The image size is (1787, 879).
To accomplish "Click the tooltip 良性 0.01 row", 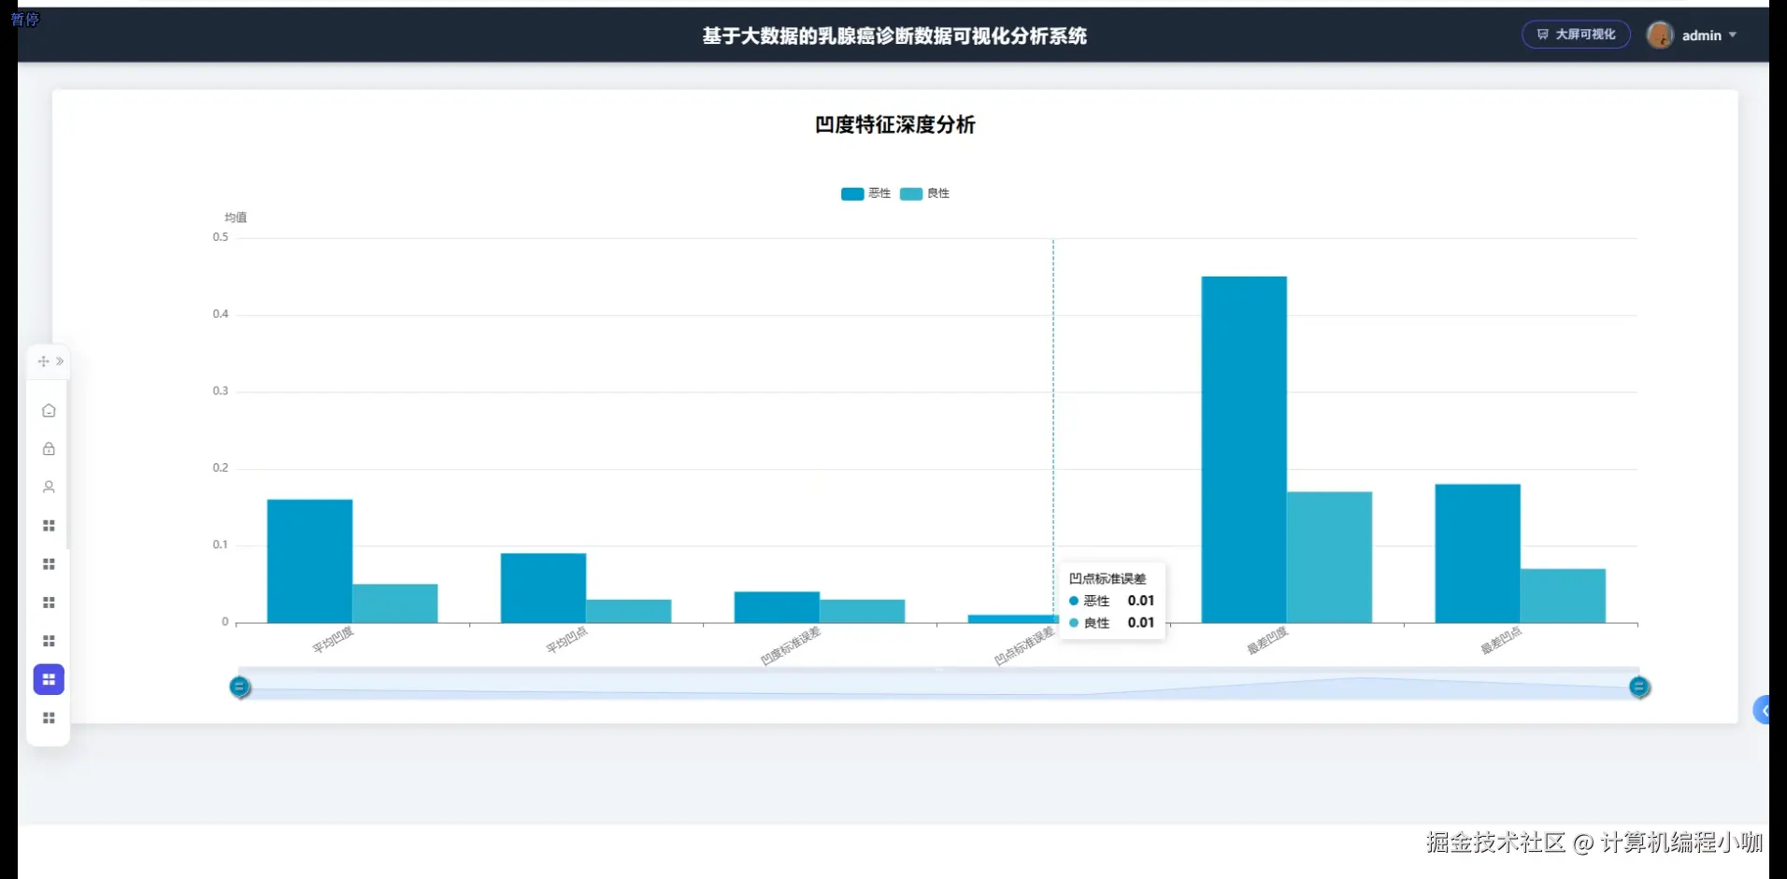I will [1112, 623].
